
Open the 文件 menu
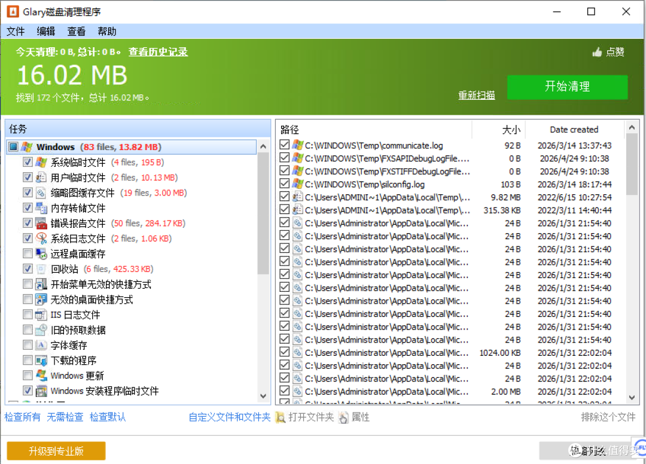click(16, 31)
